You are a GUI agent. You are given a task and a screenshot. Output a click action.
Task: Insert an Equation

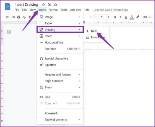coord(60,65)
